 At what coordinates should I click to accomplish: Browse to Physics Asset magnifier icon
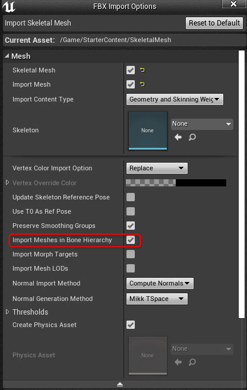click(192, 362)
